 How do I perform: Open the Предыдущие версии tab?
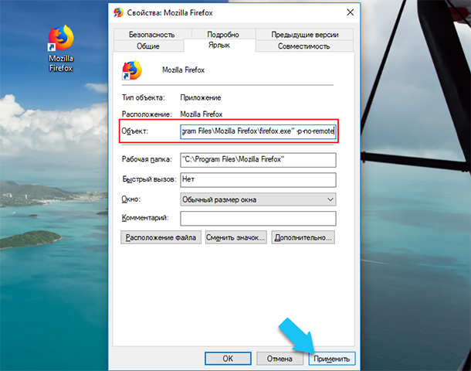[304, 34]
